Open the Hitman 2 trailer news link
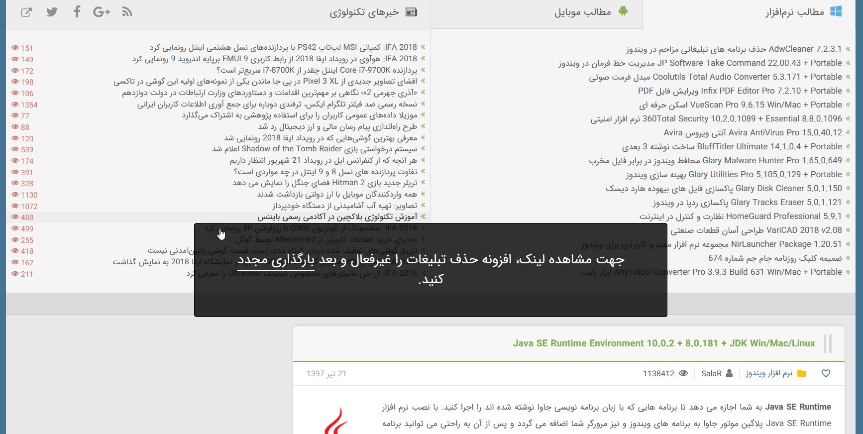This screenshot has height=434, width=863. pos(324,183)
